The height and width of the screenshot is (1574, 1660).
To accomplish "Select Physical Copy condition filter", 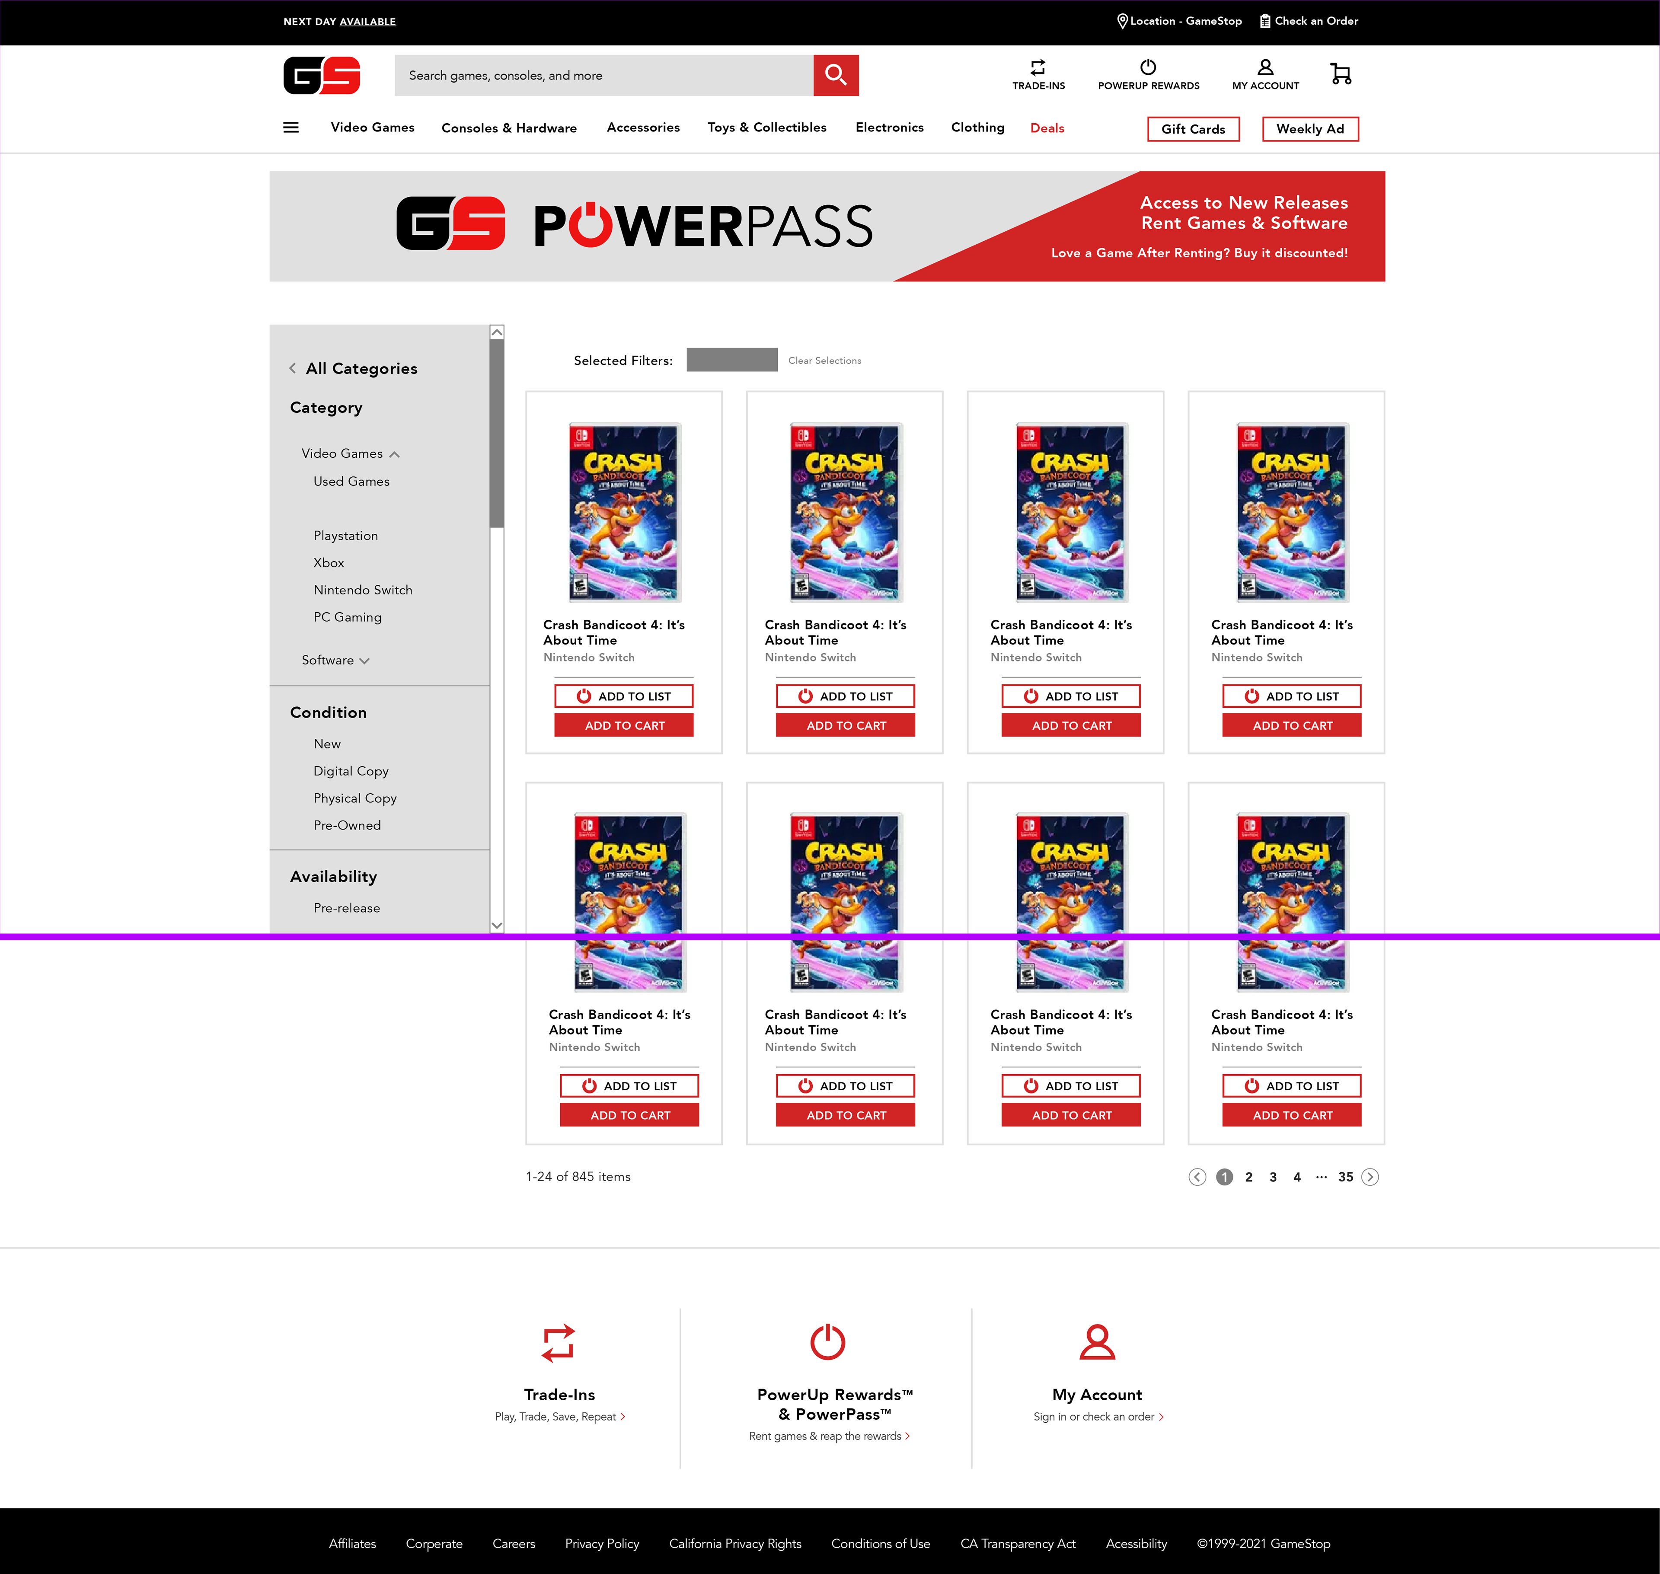I will tap(355, 799).
